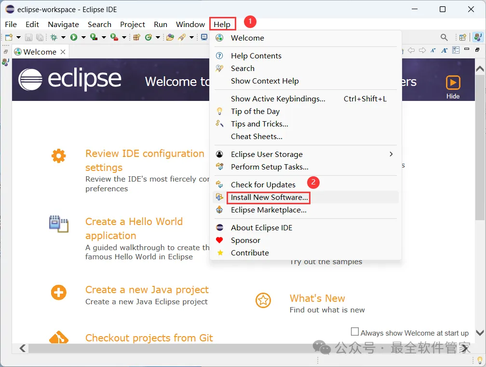Viewport: 486px width, 367px height.
Task: Click the green Run play button icon
Action: [74, 37]
